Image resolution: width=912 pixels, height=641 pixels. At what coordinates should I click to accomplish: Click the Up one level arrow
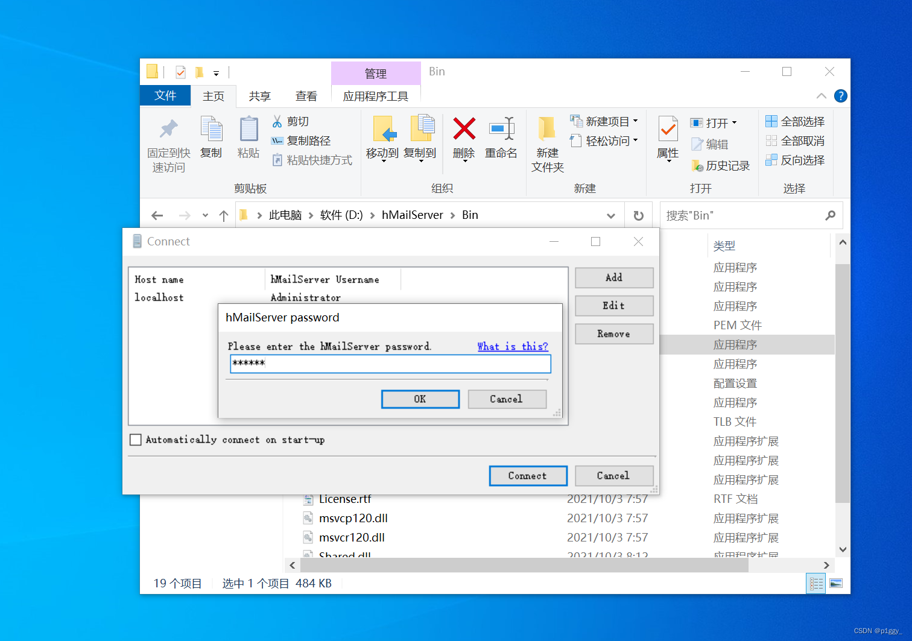pyautogui.click(x=224, y=215)
